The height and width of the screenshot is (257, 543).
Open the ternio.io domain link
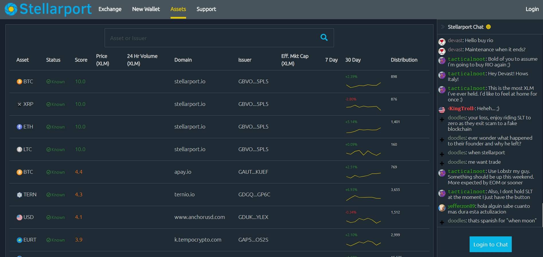(x=184, y=195)
